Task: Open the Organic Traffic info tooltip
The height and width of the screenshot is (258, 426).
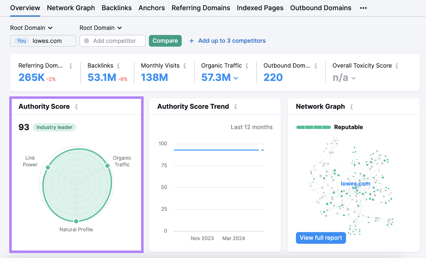Action: [248, 66]
